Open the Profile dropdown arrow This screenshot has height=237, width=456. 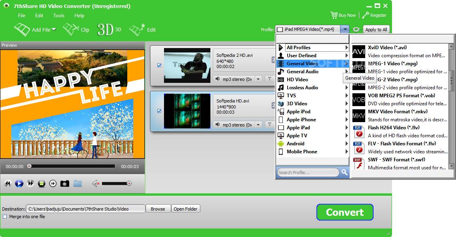coord(345,29)
